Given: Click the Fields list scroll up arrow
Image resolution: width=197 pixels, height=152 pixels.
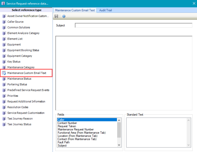Looking at the screenshot, I should click(119, 120).
